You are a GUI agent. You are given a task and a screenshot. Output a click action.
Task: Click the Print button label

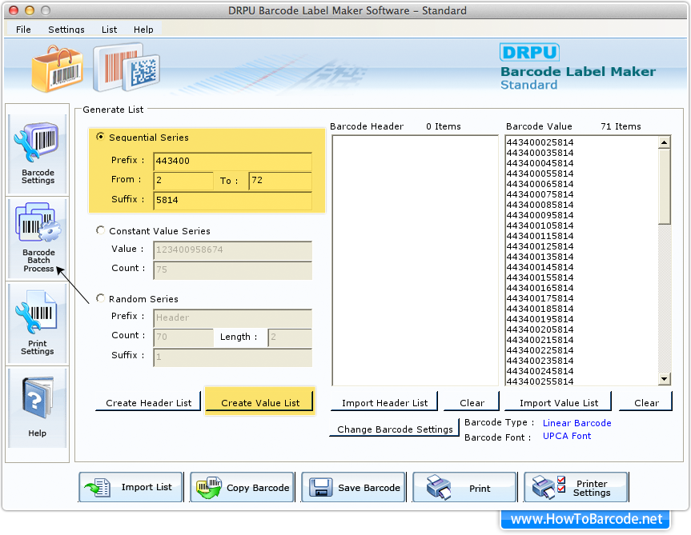(x=480, y=489)
